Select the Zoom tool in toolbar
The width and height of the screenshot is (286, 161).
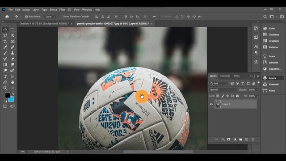pyautogui.click(x=5, y=88)
